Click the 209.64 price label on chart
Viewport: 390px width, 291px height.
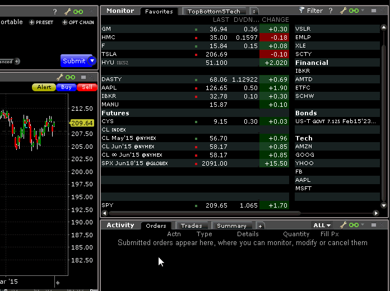point(82,123)
